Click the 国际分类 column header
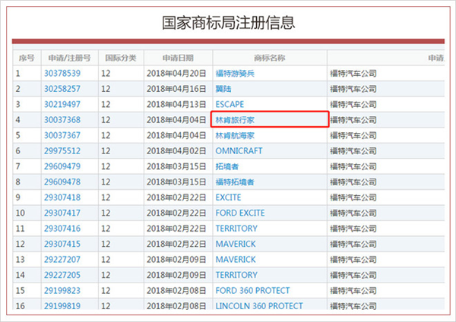The image size is (456, 322). pyautogui.click(x=121, y=58)
